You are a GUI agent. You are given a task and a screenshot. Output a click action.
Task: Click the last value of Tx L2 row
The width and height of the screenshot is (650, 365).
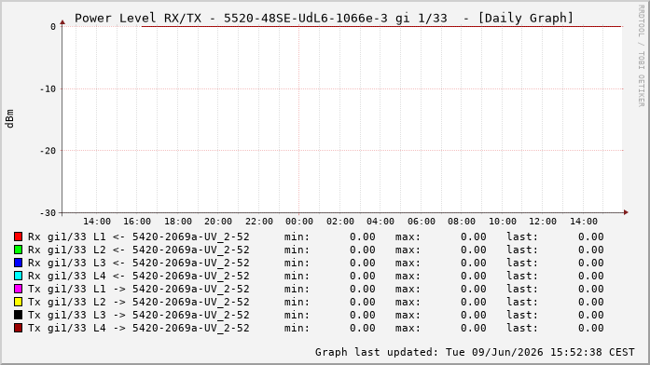pyautogui.click(x=590, y=302)
